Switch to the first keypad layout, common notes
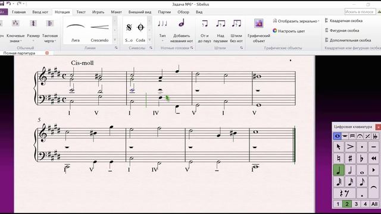Screen dimensions: 381x214 tap(338, 136)
